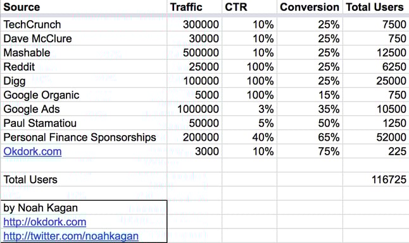Select the grand total cell 116725
This screenshot has height=243, width=409.
click(375, 179)
